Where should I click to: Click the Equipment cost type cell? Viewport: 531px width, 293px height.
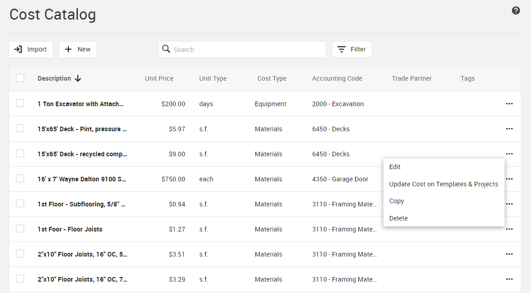pyautogui.click(x=270, y=104)
